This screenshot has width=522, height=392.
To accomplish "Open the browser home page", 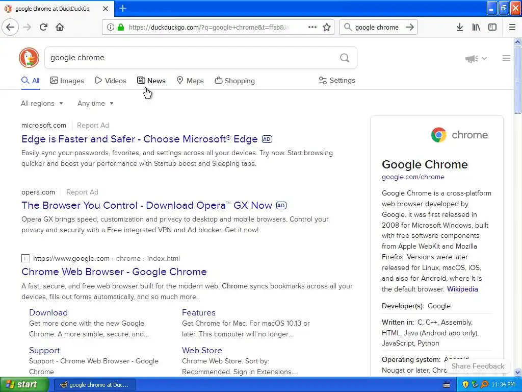I will 60,27.
